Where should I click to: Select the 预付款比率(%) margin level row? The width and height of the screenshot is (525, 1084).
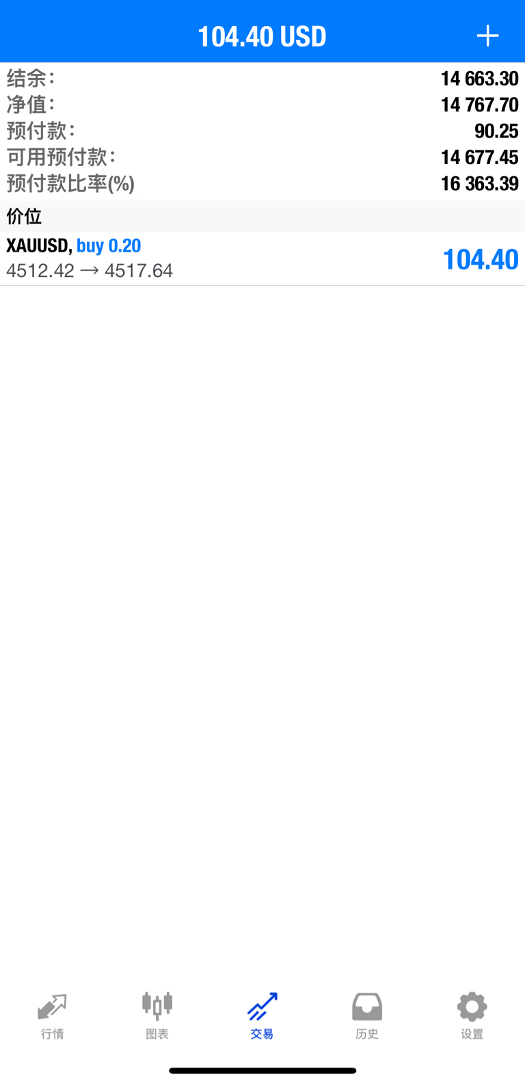262,183
